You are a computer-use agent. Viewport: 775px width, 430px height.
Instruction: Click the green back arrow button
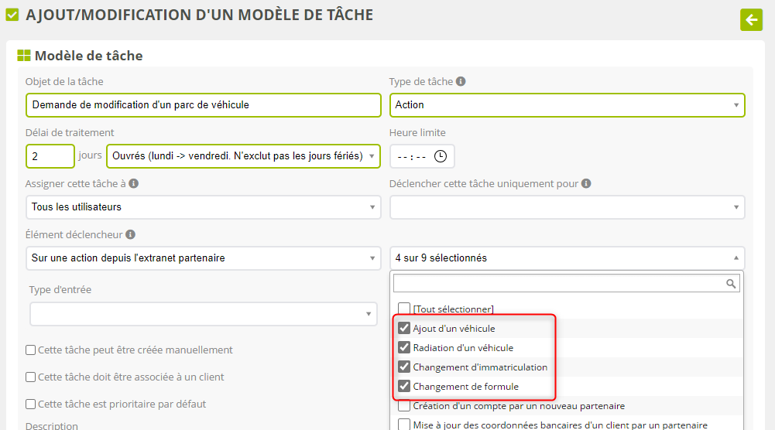[751, 19]
